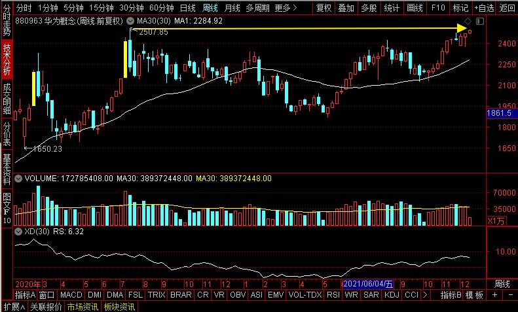Apply the SAR indicator
This screenshot has width=518, height=312.
pos(371,295)
